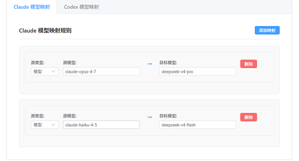Click the 添加映射 button
Viewport: 299px width, 161px height.
[267, 30]
